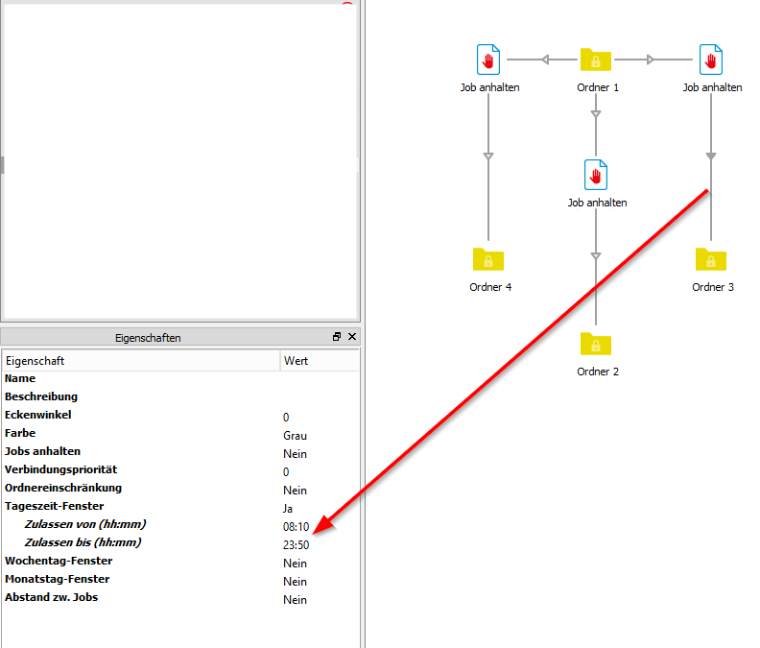This screenshot has height=648, width=760.
Task: Change Tageszeit-Fenster value Ja
Action: [288, 509]
